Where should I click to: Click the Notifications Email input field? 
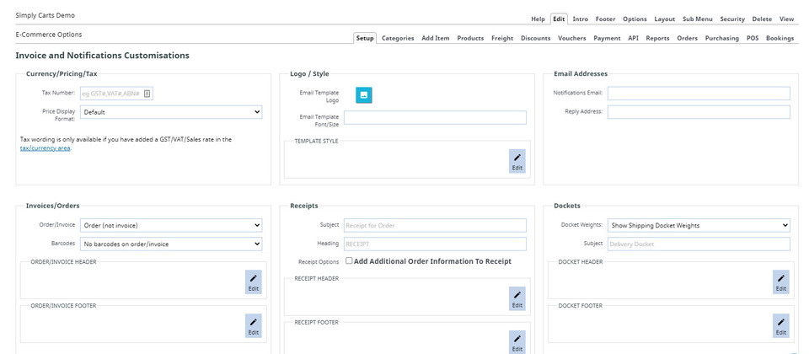699,94
